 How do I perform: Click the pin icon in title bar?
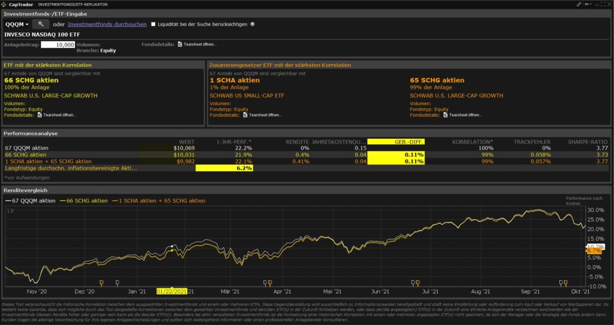pos(588,4)
